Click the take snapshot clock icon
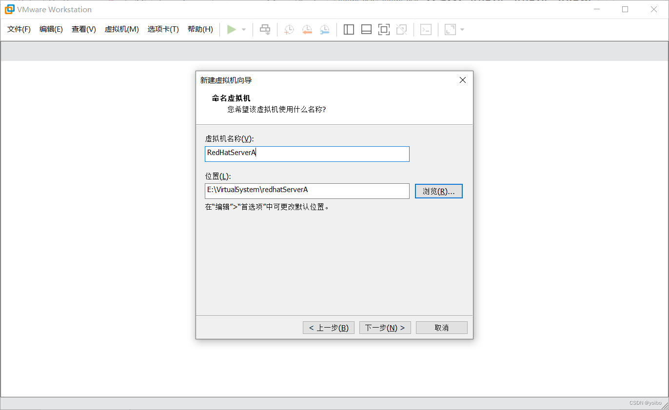The height and width of the screenshot is (410, 669). tap(289, 30)
